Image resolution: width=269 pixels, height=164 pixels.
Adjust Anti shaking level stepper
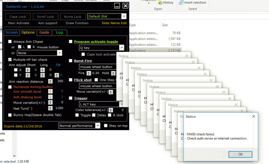[50, 97]
